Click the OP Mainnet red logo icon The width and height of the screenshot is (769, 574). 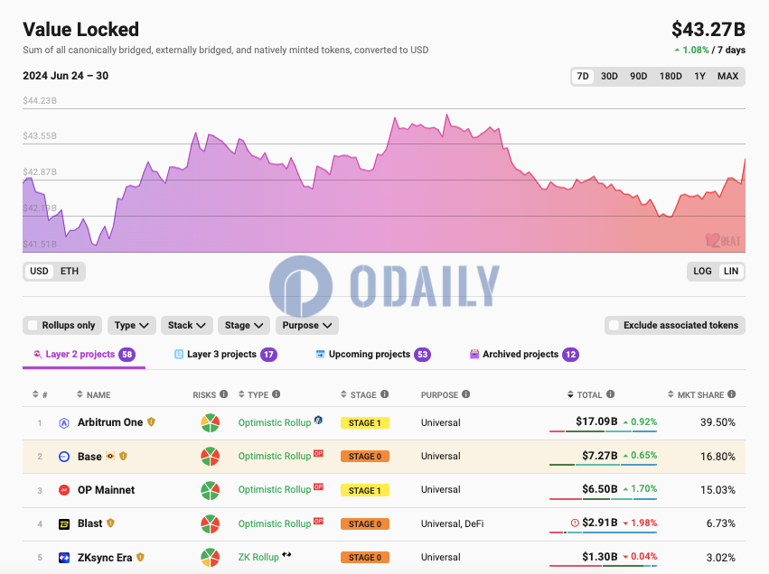pos(64,490)
